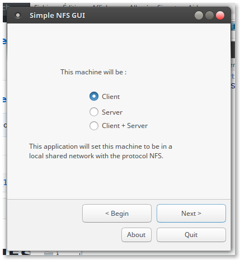Screen dimensions: 240x260
Task: Close Simple NFS GUI with red button
Action: (x=220, y=15)
